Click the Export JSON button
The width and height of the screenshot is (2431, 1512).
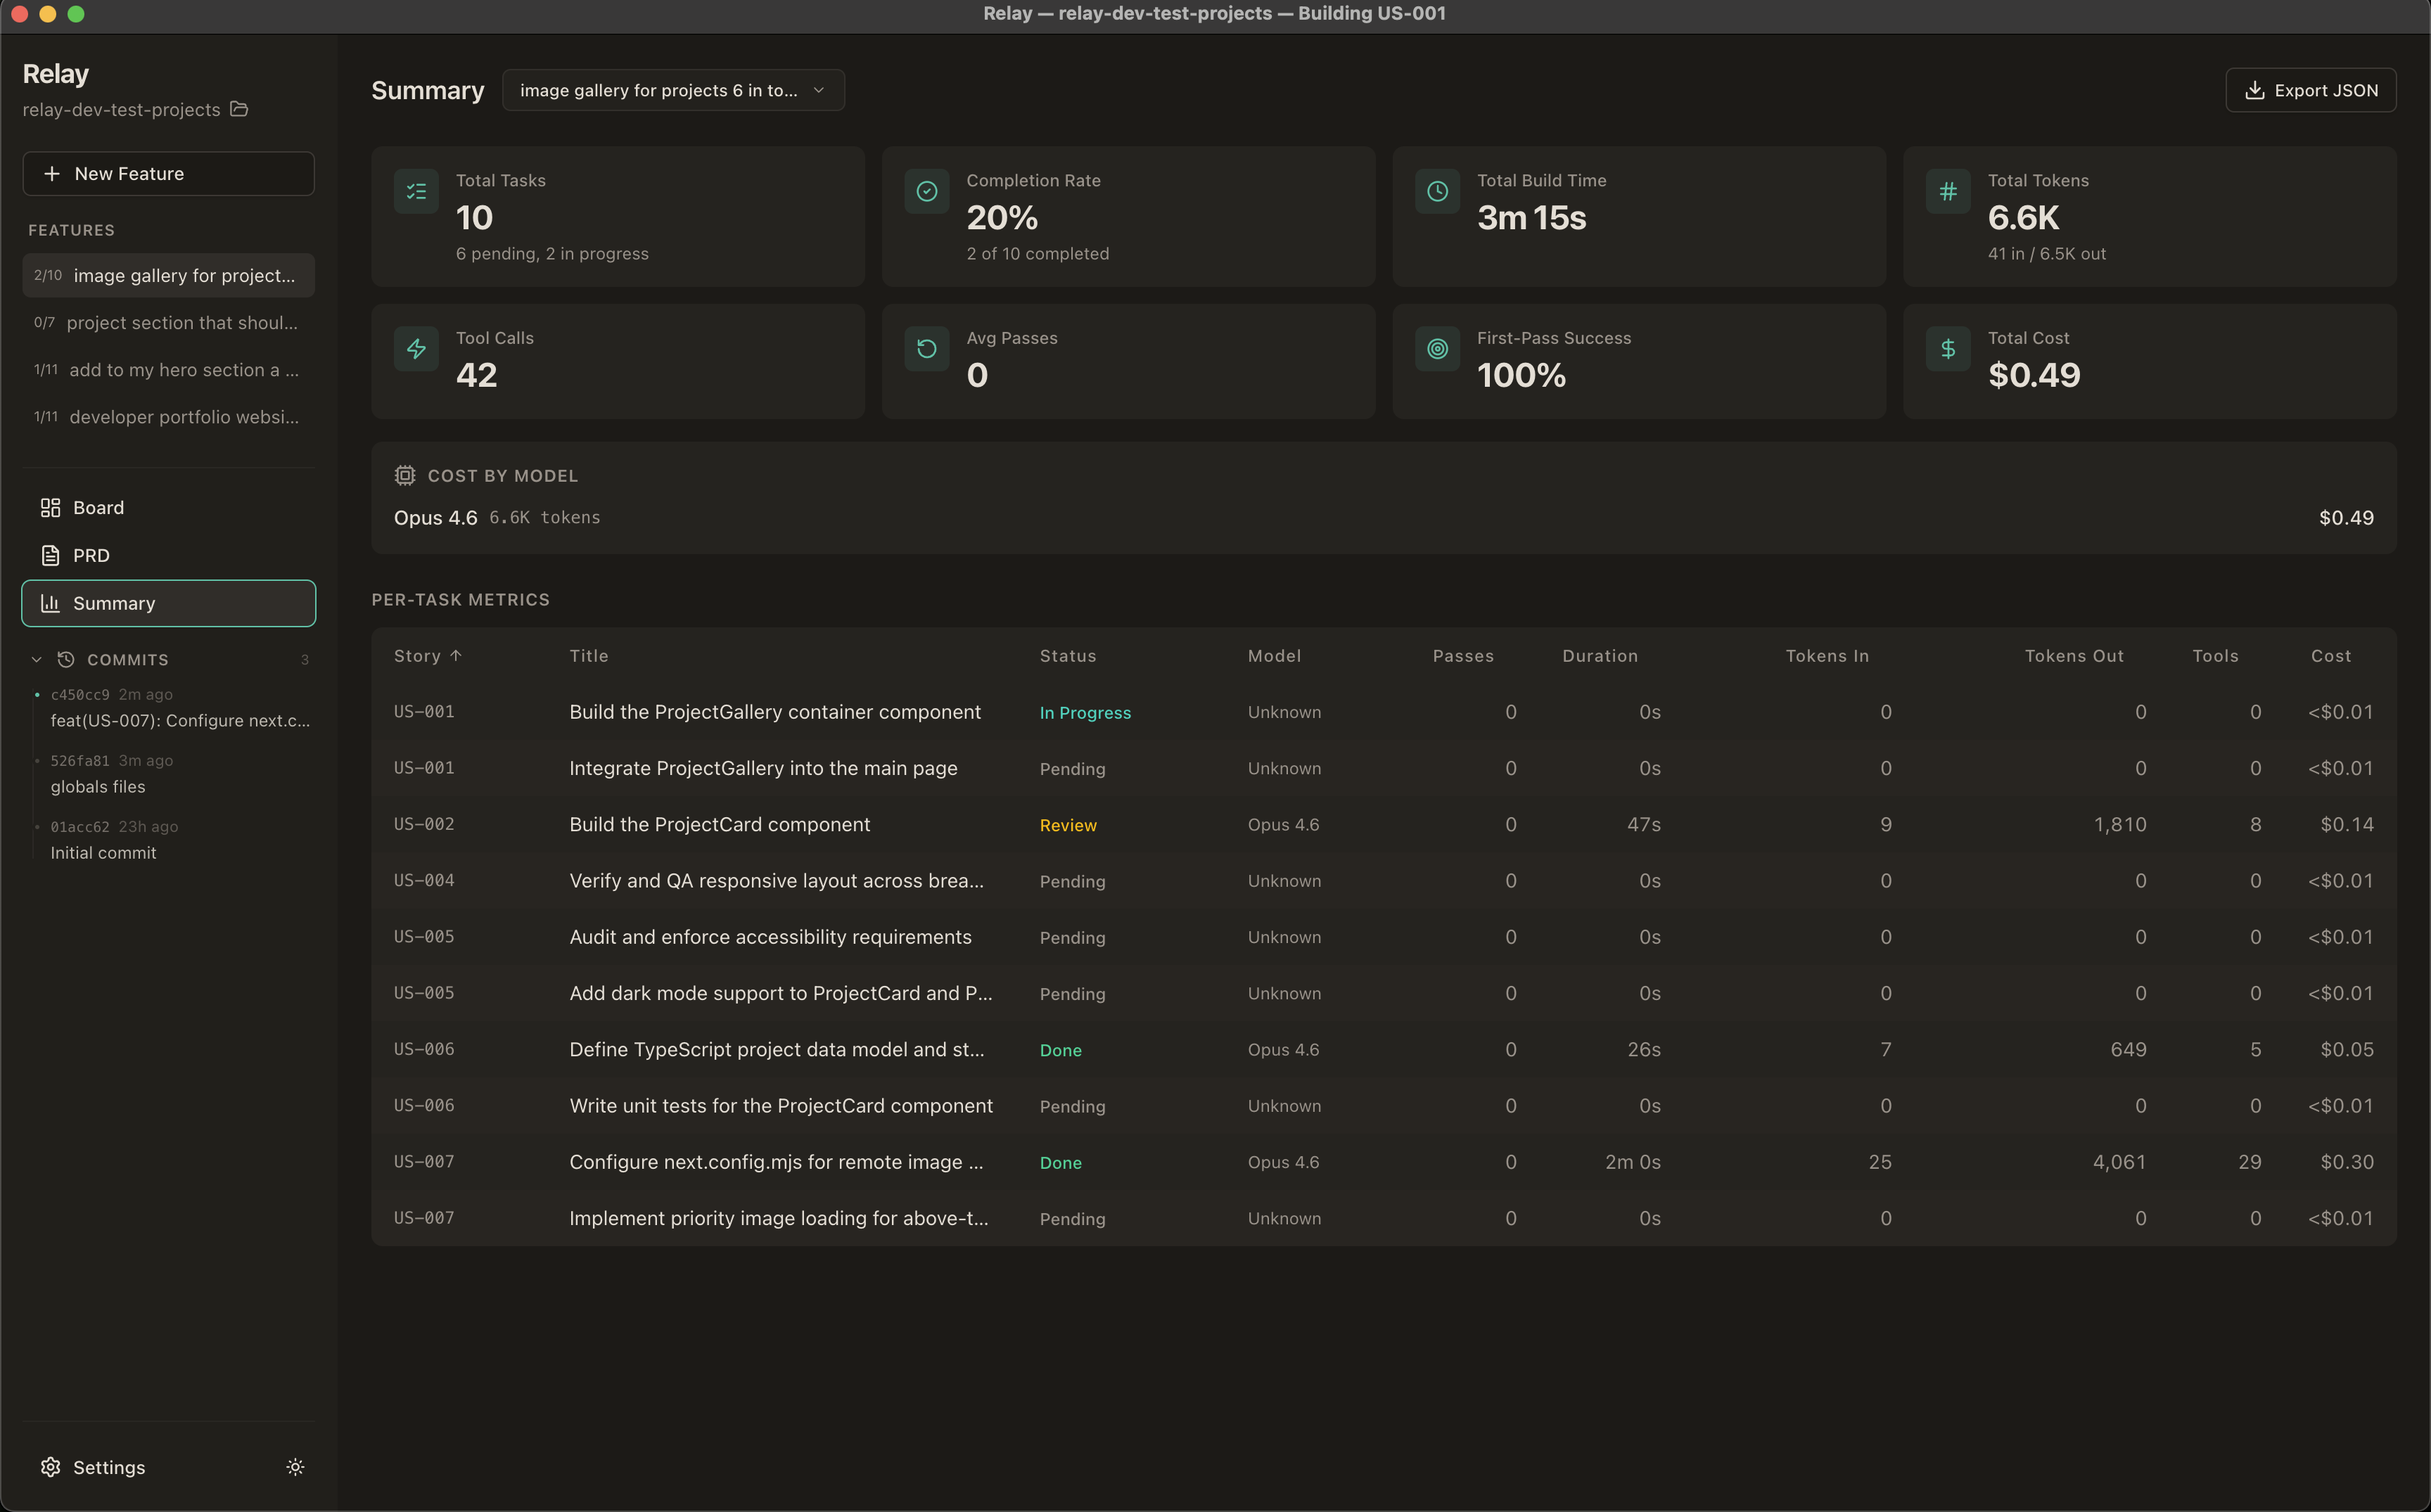click(2310, 89)
